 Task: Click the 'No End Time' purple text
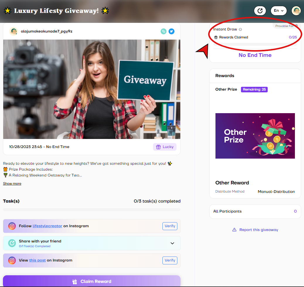255,55
